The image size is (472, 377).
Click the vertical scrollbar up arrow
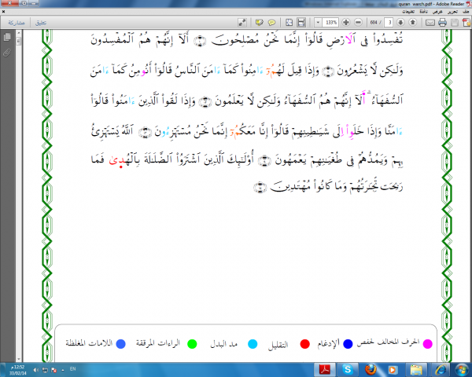[x=19, y=33]
